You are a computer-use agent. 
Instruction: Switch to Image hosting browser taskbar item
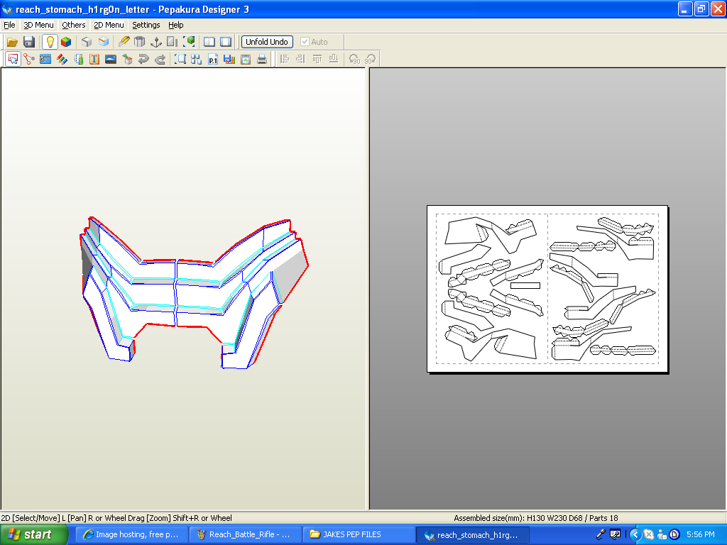pyautogui.click(x=131, y=534)
